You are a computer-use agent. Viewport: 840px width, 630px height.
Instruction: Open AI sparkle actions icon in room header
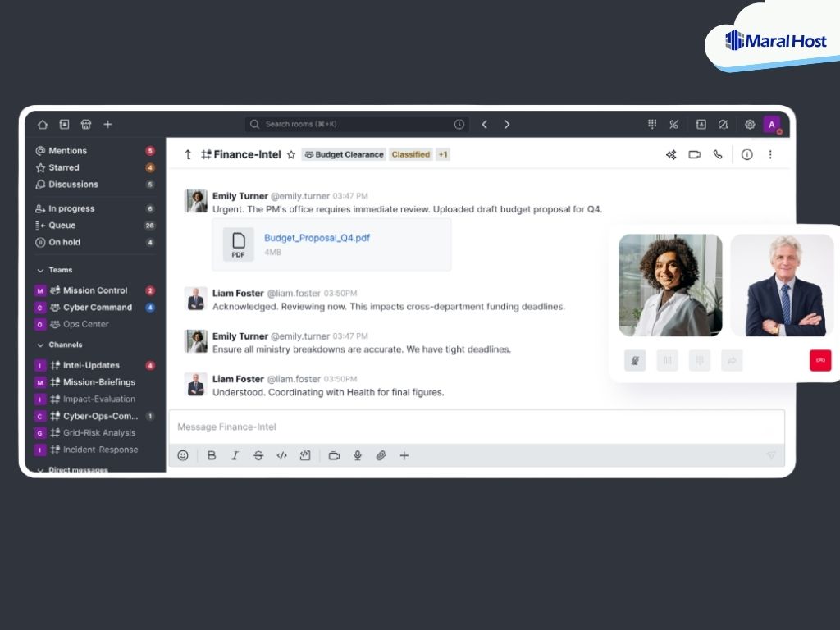(671, 155)
